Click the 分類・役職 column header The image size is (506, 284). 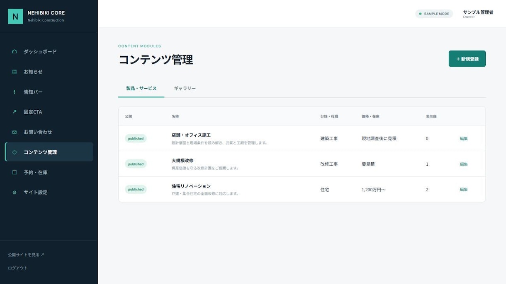[x=329, y=116]
